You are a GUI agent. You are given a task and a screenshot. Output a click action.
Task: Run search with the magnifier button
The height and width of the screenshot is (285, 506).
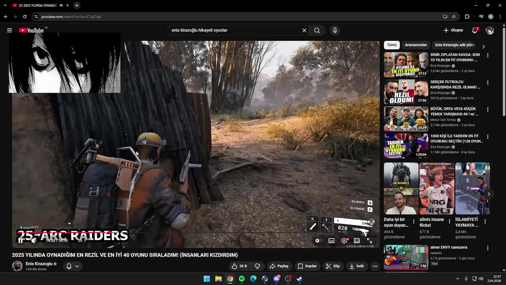click(317, 30)
